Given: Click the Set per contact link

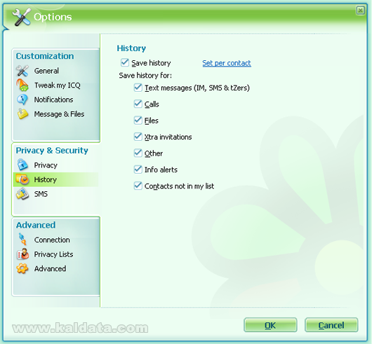Looking at the screenshot, I should pyautogui.click(x=227, y=63).
